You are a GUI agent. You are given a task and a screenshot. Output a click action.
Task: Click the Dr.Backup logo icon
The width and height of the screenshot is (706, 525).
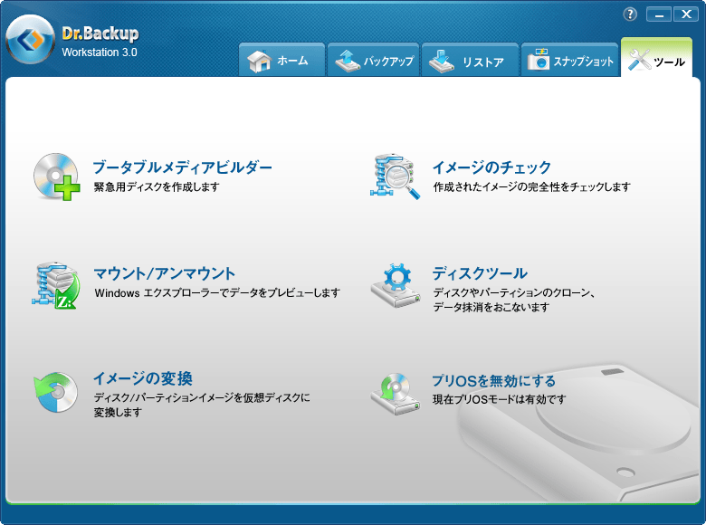click(x=30, y=39)
